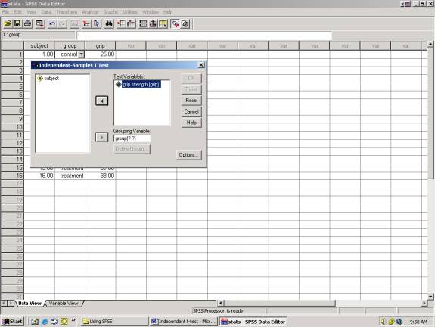Click first quick launch icon on taskbar
The height and width of the screenshot is (327, 435).
(x=35, y=322)
